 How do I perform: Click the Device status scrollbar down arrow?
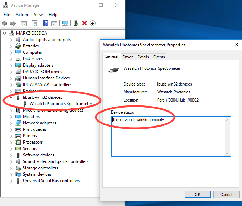tap(227, 153)
